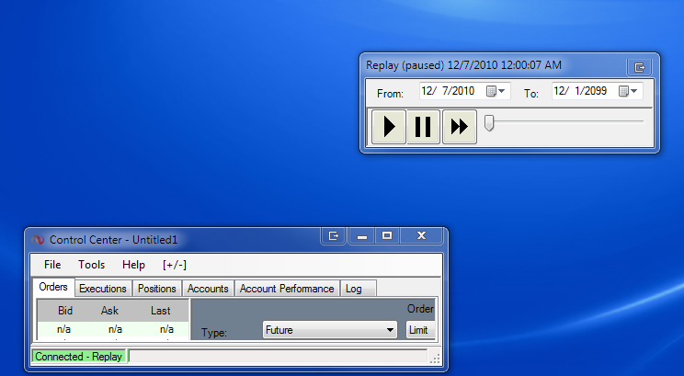Click the Bid column header
This screenshot has height=376, width=684.
[65, 311]
